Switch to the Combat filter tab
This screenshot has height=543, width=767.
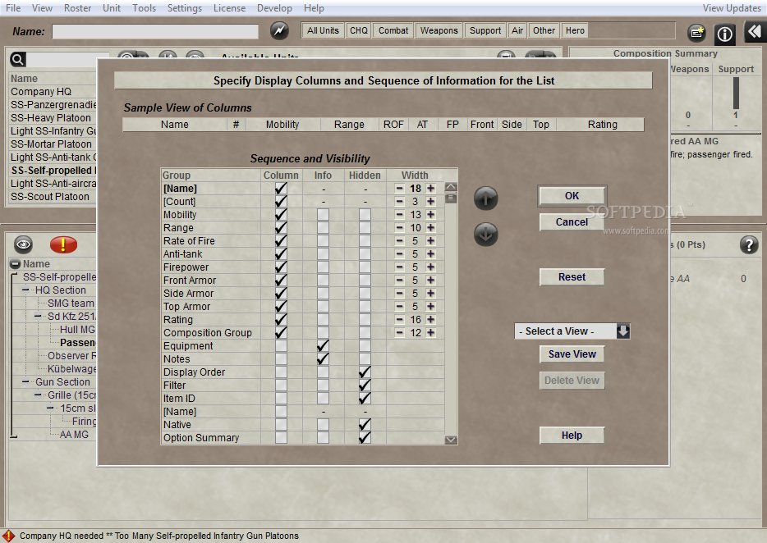pos(393,30)
